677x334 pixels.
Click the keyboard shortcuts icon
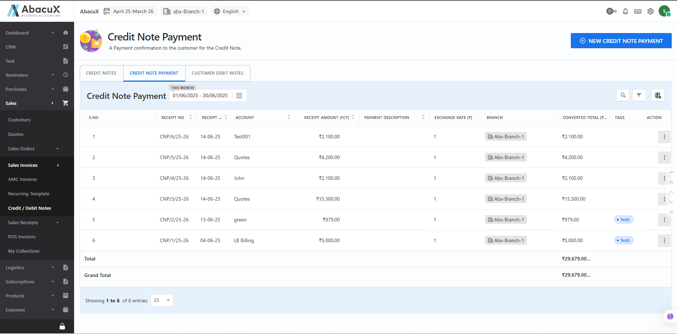[637, 12]
